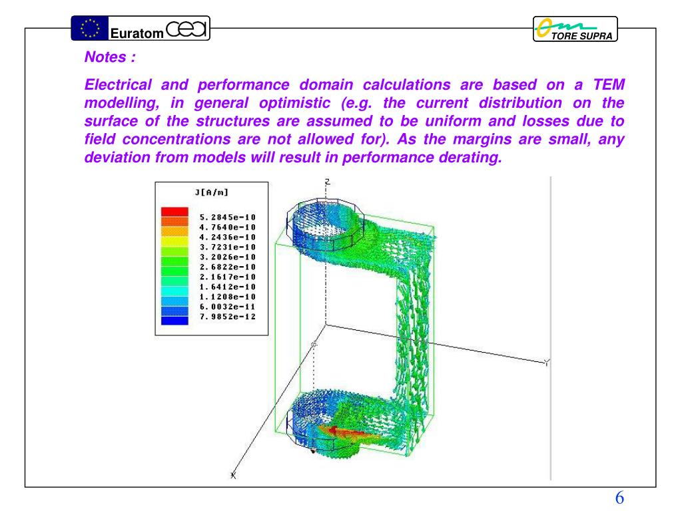Click the EU flag emblem
Screen dimensions: 682x511
pos(90,28)
